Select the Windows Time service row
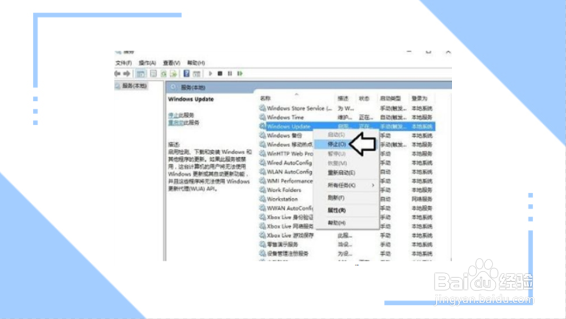Screen dimensions: 566x319 click(346, 117)
